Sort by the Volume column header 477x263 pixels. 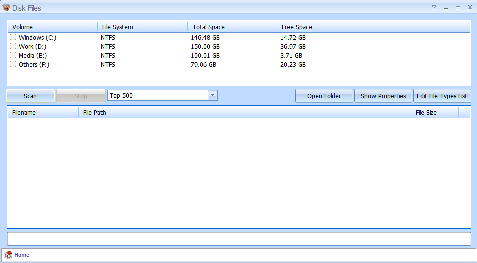pos(52,27)
